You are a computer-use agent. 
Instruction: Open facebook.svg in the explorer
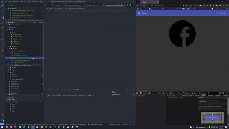point(17,34)
